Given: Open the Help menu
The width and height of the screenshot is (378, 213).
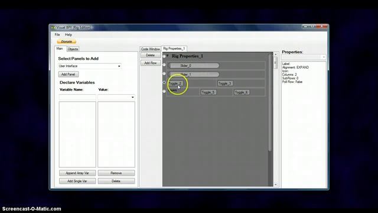Looking at the screenshot, I should point(69,35).
